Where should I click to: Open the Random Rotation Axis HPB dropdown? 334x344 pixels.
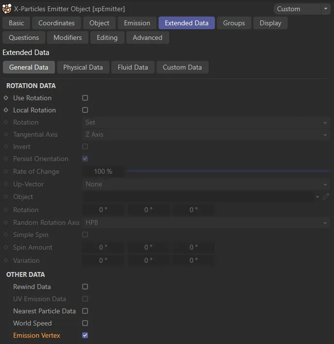click(x=206, y=222)
